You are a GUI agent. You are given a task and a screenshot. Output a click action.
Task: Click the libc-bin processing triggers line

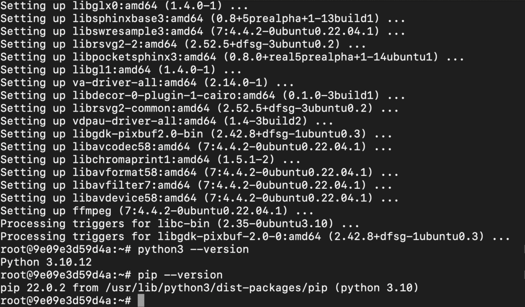pos(180,224)
